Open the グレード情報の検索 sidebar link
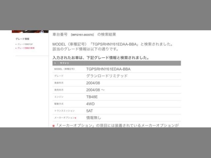Screen dimensions: 211x158 coord(26,48)
